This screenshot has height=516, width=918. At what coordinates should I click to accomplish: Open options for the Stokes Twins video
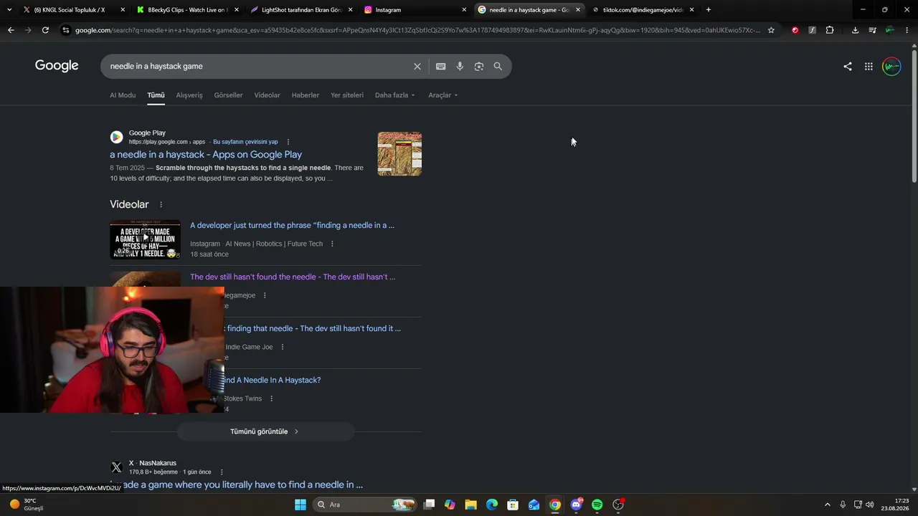(271, 398)
